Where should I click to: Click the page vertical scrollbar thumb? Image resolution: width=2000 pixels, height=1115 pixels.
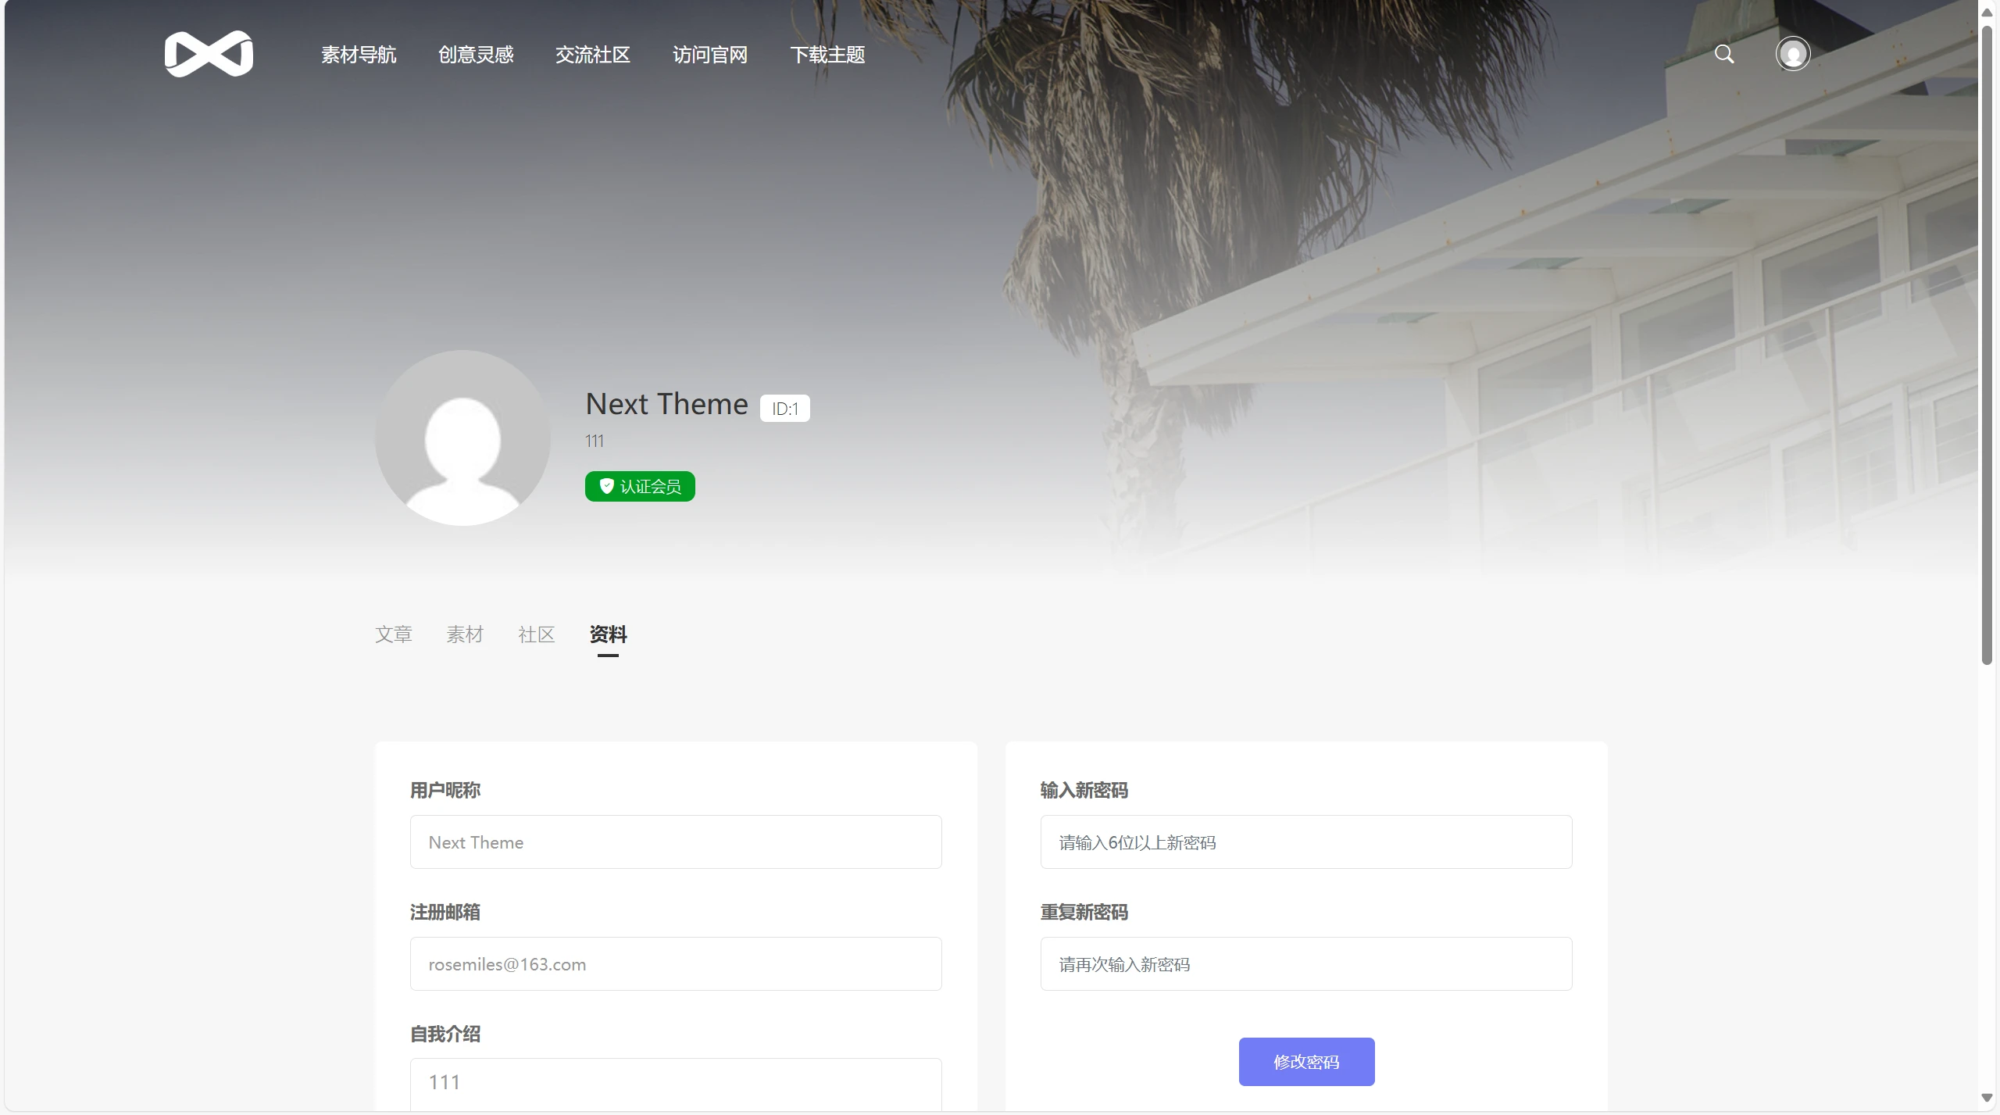tap(1987, 344)
